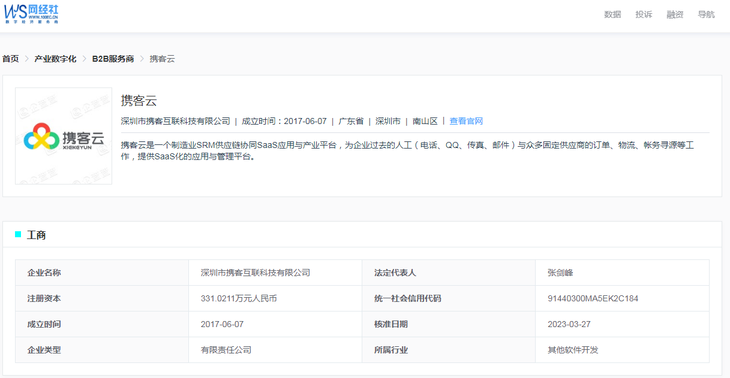Click the 产业数字化 breadcrumb link
The image size is (730, 378).
point(55,59)
